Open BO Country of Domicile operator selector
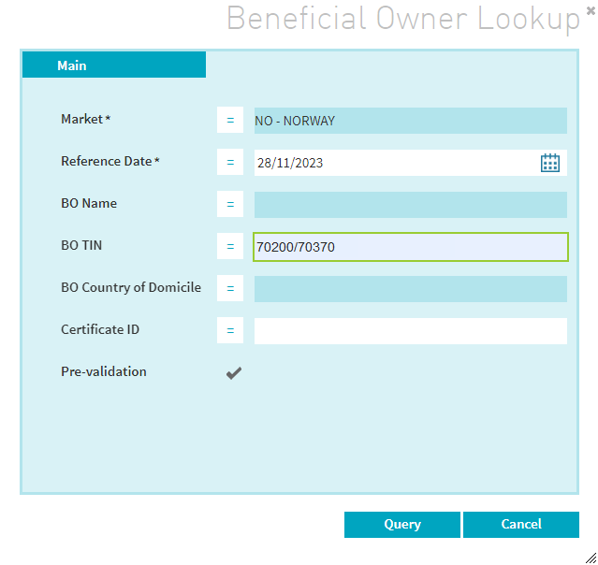Screen dimensions: 598x565 (230, 289)
